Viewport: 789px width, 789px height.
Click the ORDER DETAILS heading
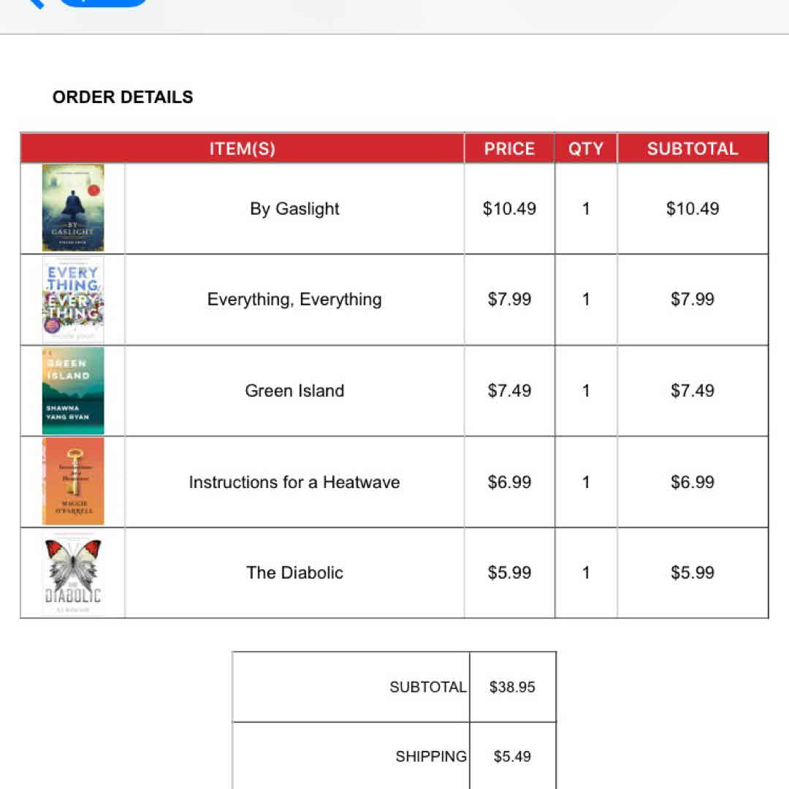tap(123, 97)
